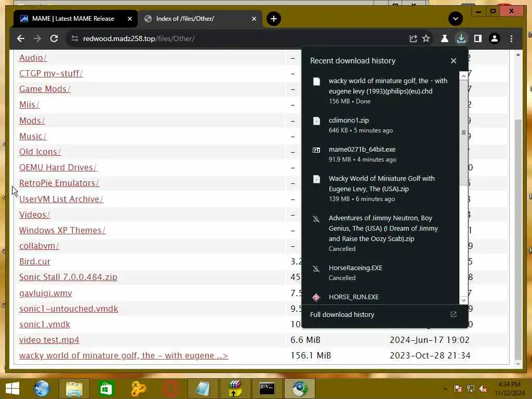The image size is (532, 399).
Task: Open the Wacky World of Miniature Golf (USA).zip download
Action: [380, 188]
